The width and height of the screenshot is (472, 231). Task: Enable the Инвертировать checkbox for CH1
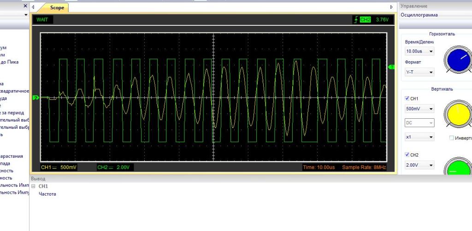coord(451,138)
